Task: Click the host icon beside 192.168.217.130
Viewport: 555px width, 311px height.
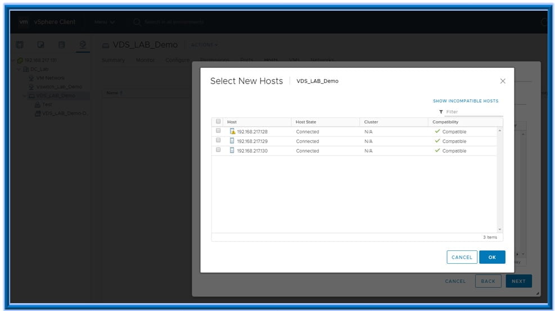Action: tap(232, 150)
